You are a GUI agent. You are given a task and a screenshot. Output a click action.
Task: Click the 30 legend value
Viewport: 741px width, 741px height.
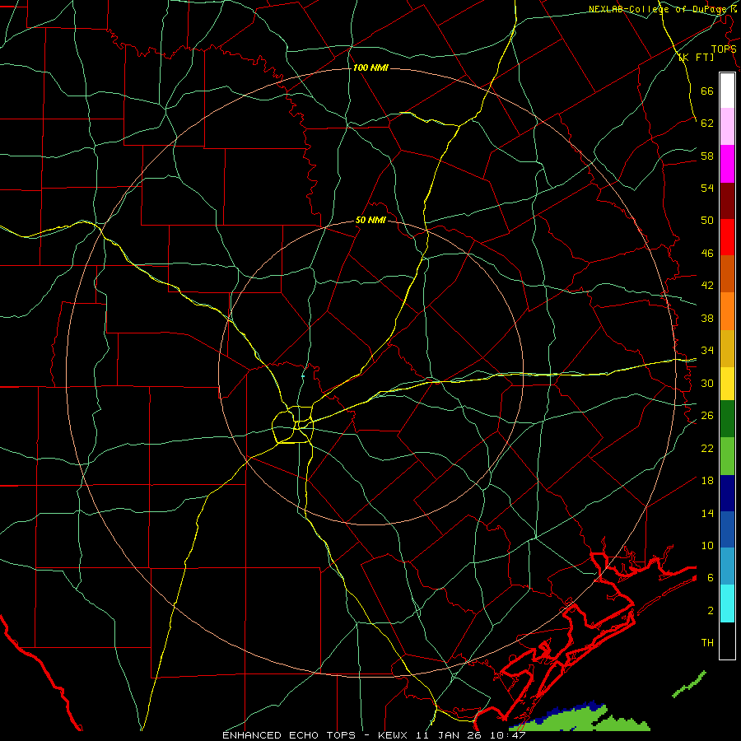point(707,383)
